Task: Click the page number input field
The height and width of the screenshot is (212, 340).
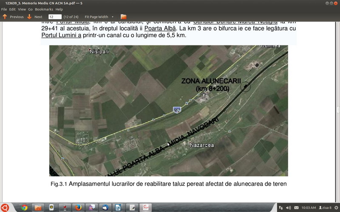Action: [x=54, y=17]
